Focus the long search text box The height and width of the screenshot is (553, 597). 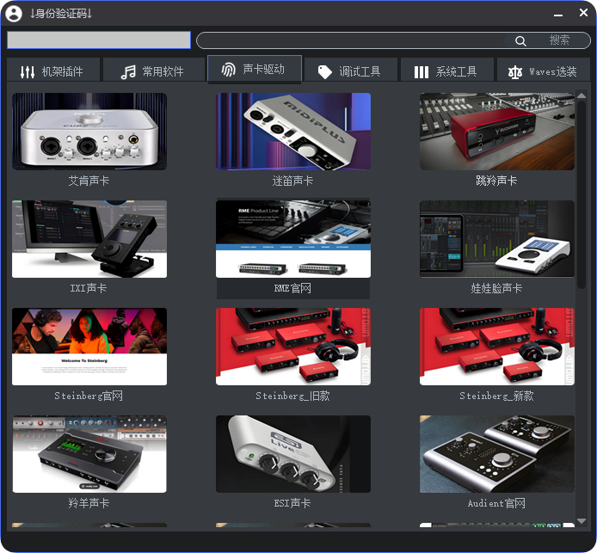pyautogui.click(x=350, y=40)
